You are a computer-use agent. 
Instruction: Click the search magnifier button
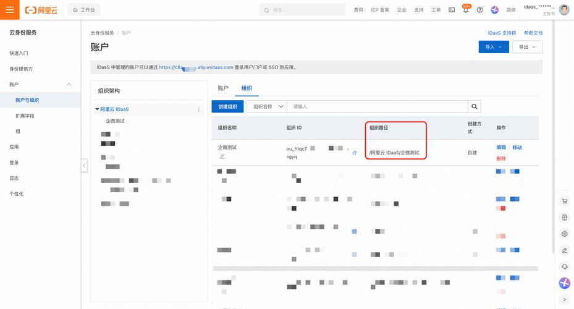474,106
